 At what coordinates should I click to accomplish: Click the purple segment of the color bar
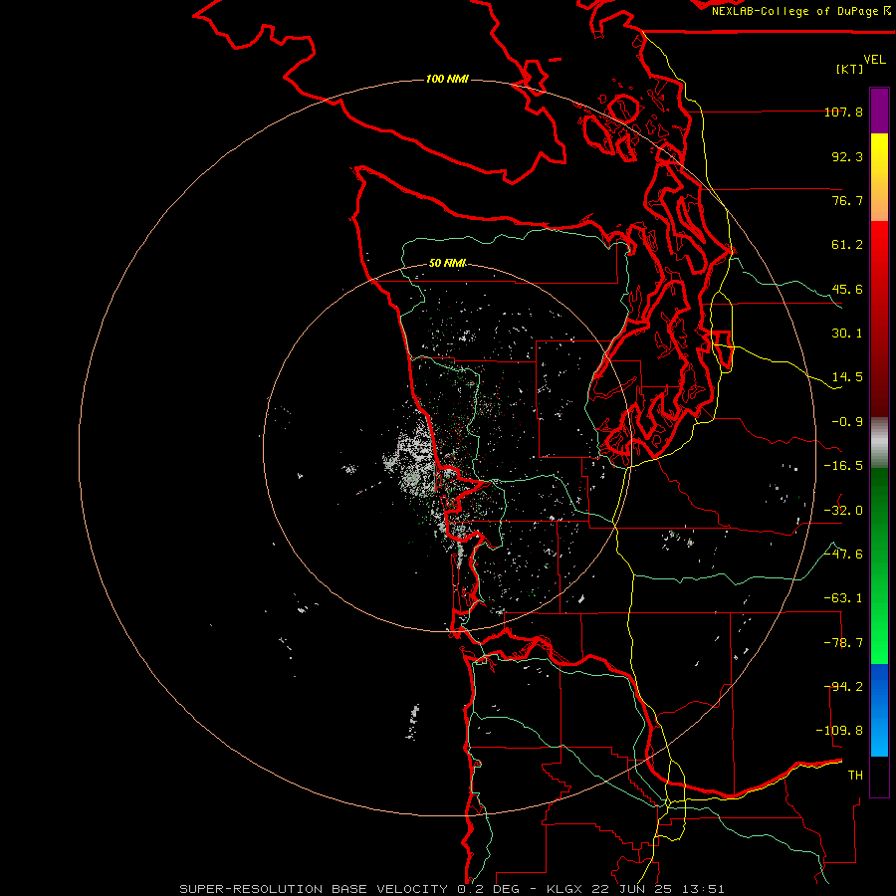879,111
